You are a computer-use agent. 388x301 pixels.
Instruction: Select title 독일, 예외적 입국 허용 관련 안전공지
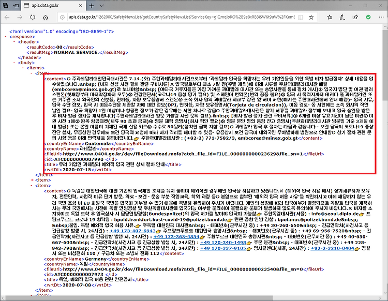click(x=95, y=279)
